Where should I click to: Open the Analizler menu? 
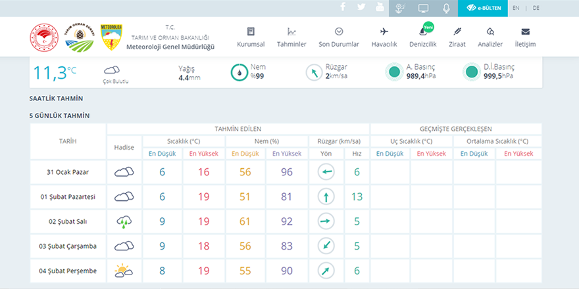coord(490,37)
